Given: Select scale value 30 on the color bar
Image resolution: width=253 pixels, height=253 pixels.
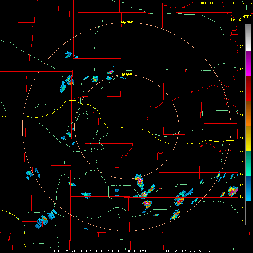Looking at the screenshot, I should click(241, 150).
